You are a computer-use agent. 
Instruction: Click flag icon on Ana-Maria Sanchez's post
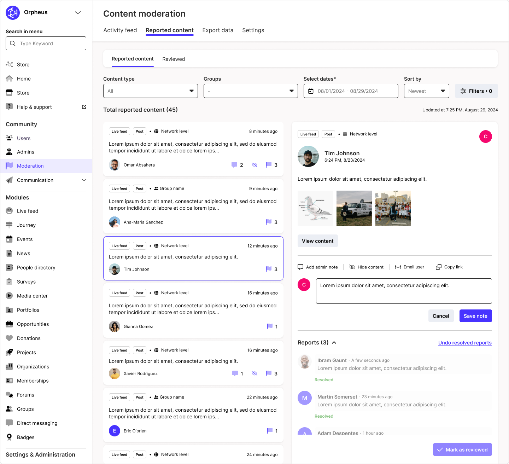(269, 222)
